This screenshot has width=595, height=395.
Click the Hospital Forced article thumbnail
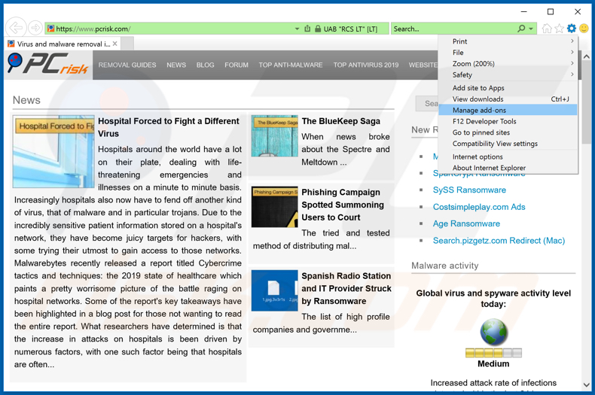point(53,152)
